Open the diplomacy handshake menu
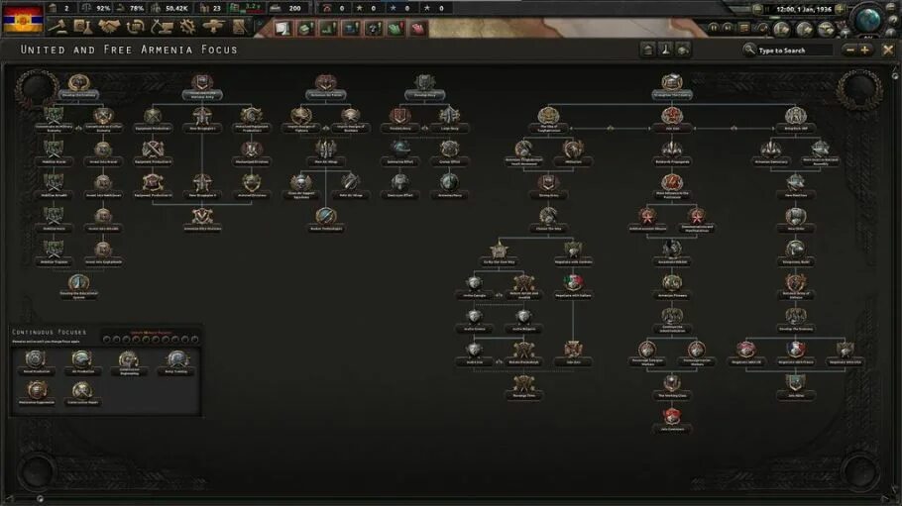 (109, 27)
